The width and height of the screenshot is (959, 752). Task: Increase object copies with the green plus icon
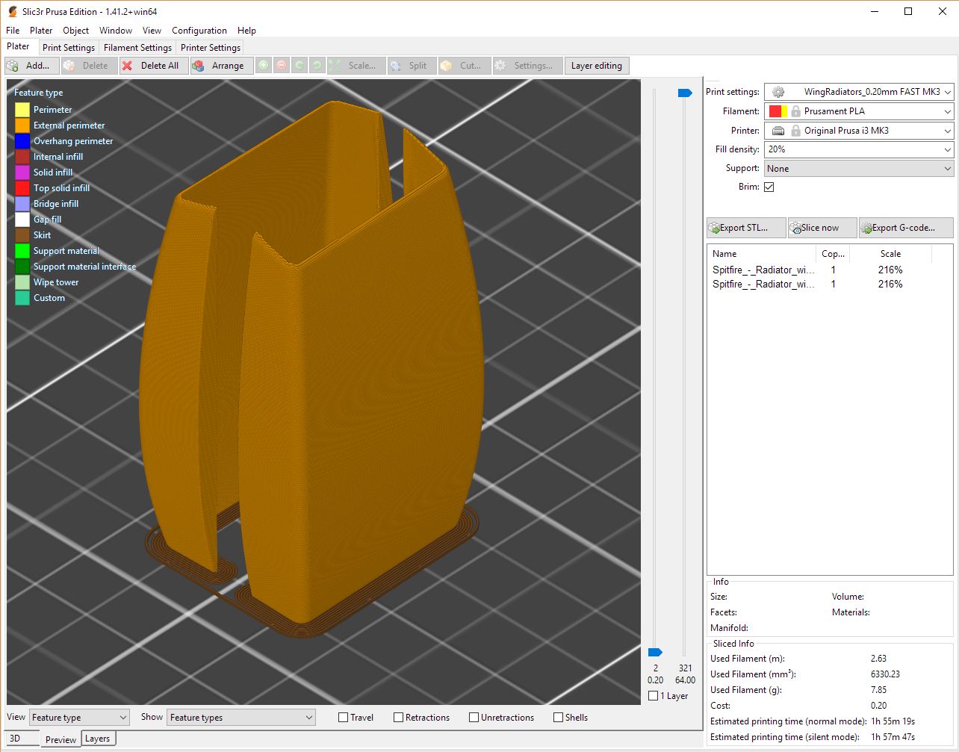coord(263,66)
